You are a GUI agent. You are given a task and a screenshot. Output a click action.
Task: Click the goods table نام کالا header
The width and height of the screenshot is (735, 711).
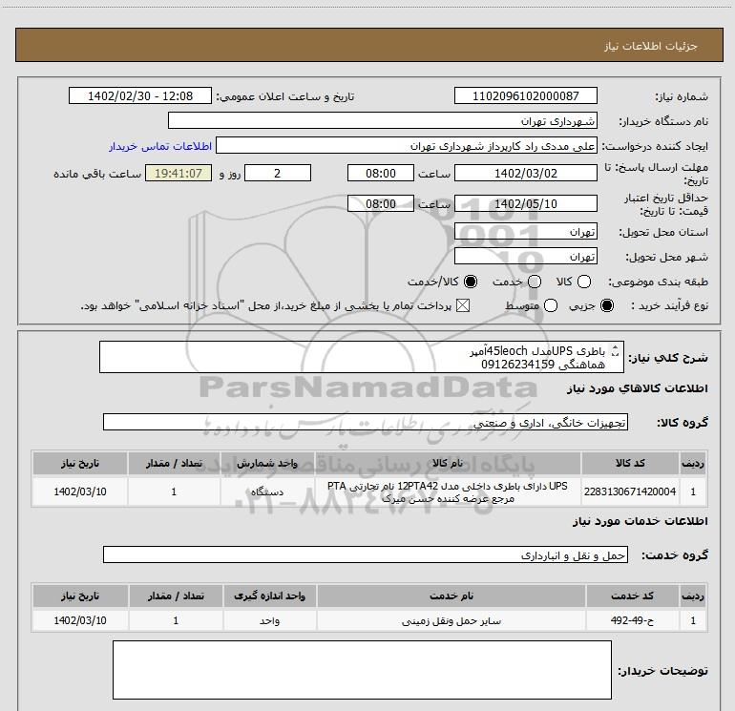tap(448, 463)
